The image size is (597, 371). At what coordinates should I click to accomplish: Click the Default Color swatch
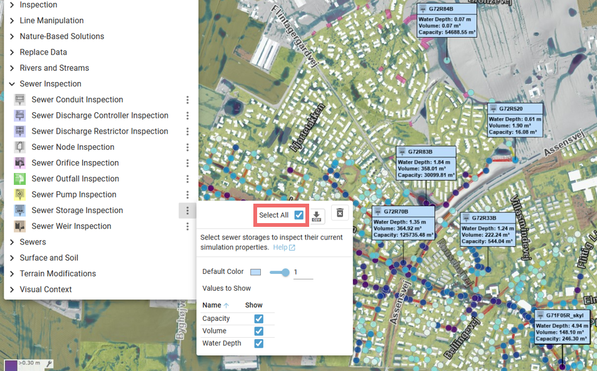click(x=255, y=272)
